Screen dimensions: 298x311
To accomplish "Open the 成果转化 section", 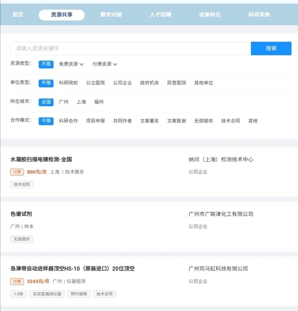I will 210,15.
